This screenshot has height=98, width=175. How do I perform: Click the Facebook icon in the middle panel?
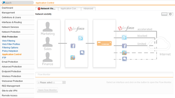[x=73, y=46]
